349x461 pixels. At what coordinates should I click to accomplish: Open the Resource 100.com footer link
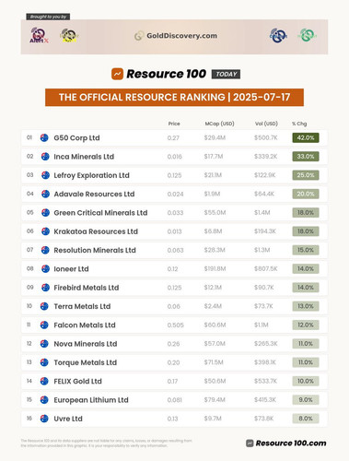(291, 443)
